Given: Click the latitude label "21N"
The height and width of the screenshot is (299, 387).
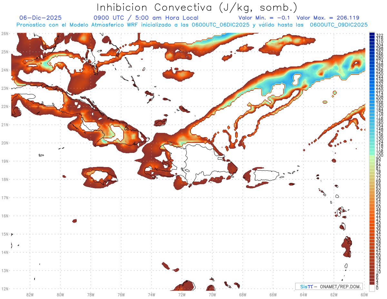Looking at the screenshot, I should point(5,125).
